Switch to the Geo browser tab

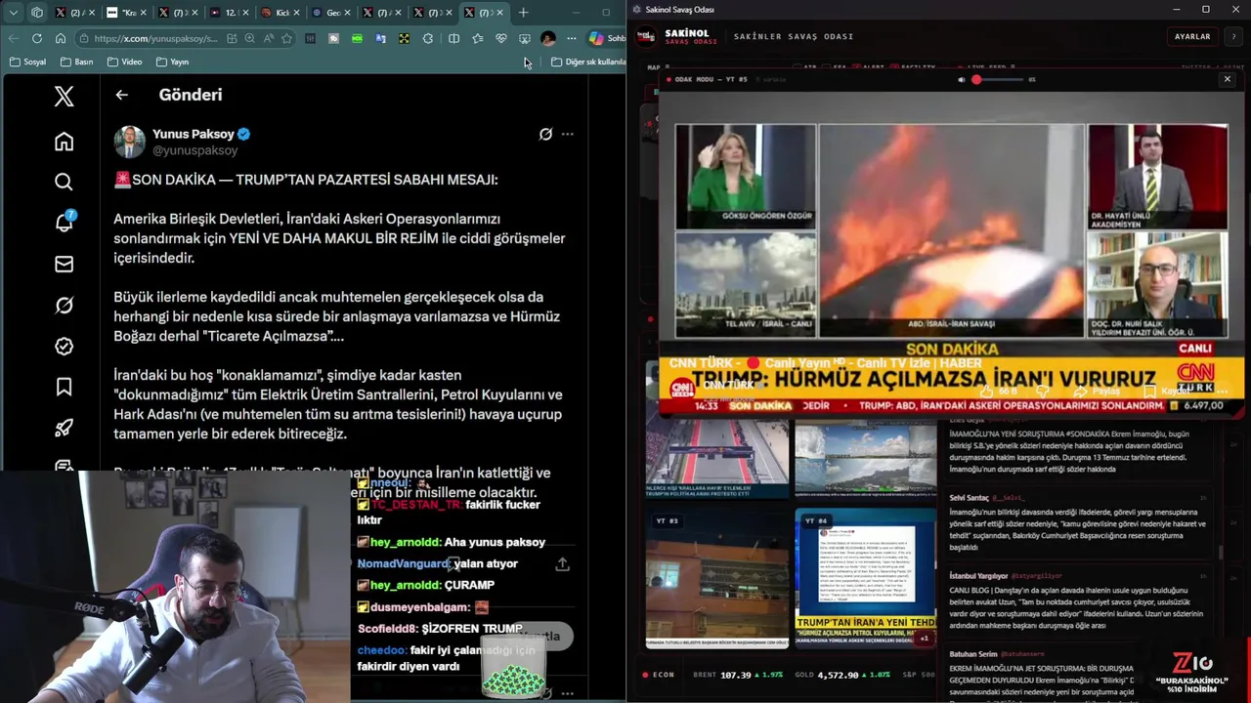pos(329,13)
